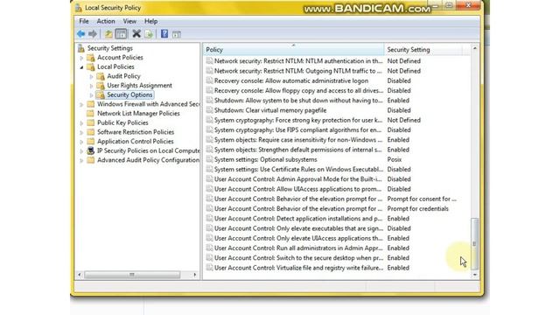Click the Account Policies folder icon
The height and width of the screenshot is (315, 560).
click(x=91, y=58)
